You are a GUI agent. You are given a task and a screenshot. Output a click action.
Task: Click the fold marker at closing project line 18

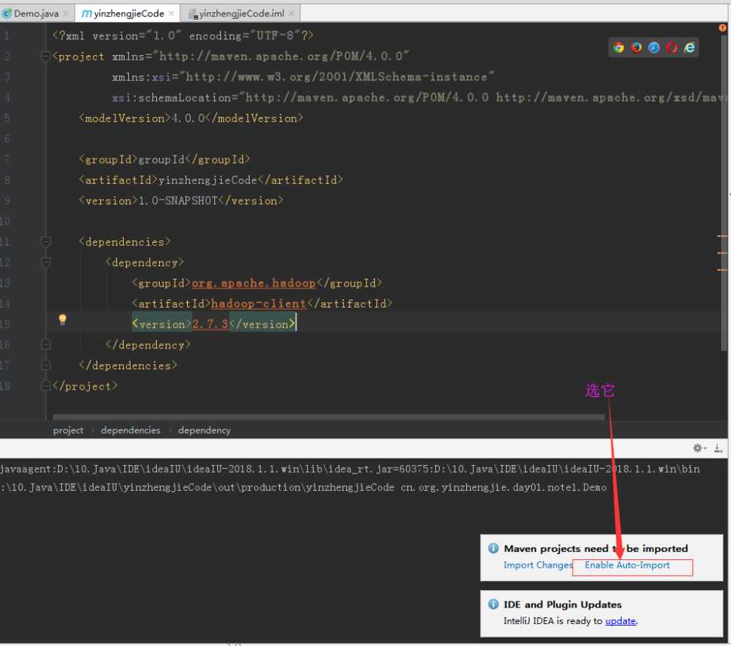click(x=46, y=386)
